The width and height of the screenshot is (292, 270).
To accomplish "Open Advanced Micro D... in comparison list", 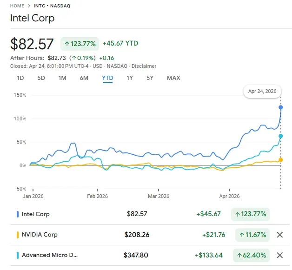I will (50, 255).
